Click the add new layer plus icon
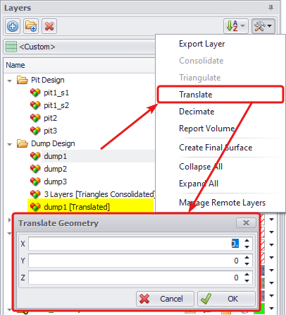The height and width of the screenshot is (315, 286). [13, 26]
